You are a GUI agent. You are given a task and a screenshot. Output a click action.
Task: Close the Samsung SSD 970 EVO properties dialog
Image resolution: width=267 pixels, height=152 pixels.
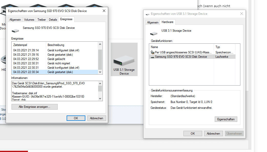(x=104, y=11)
